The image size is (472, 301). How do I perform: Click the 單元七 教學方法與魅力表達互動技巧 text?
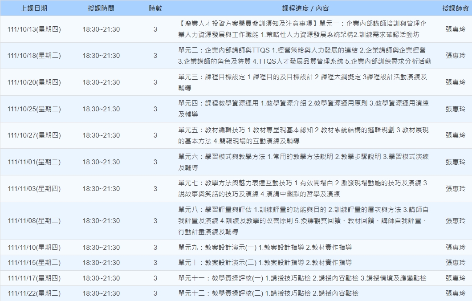303,189
